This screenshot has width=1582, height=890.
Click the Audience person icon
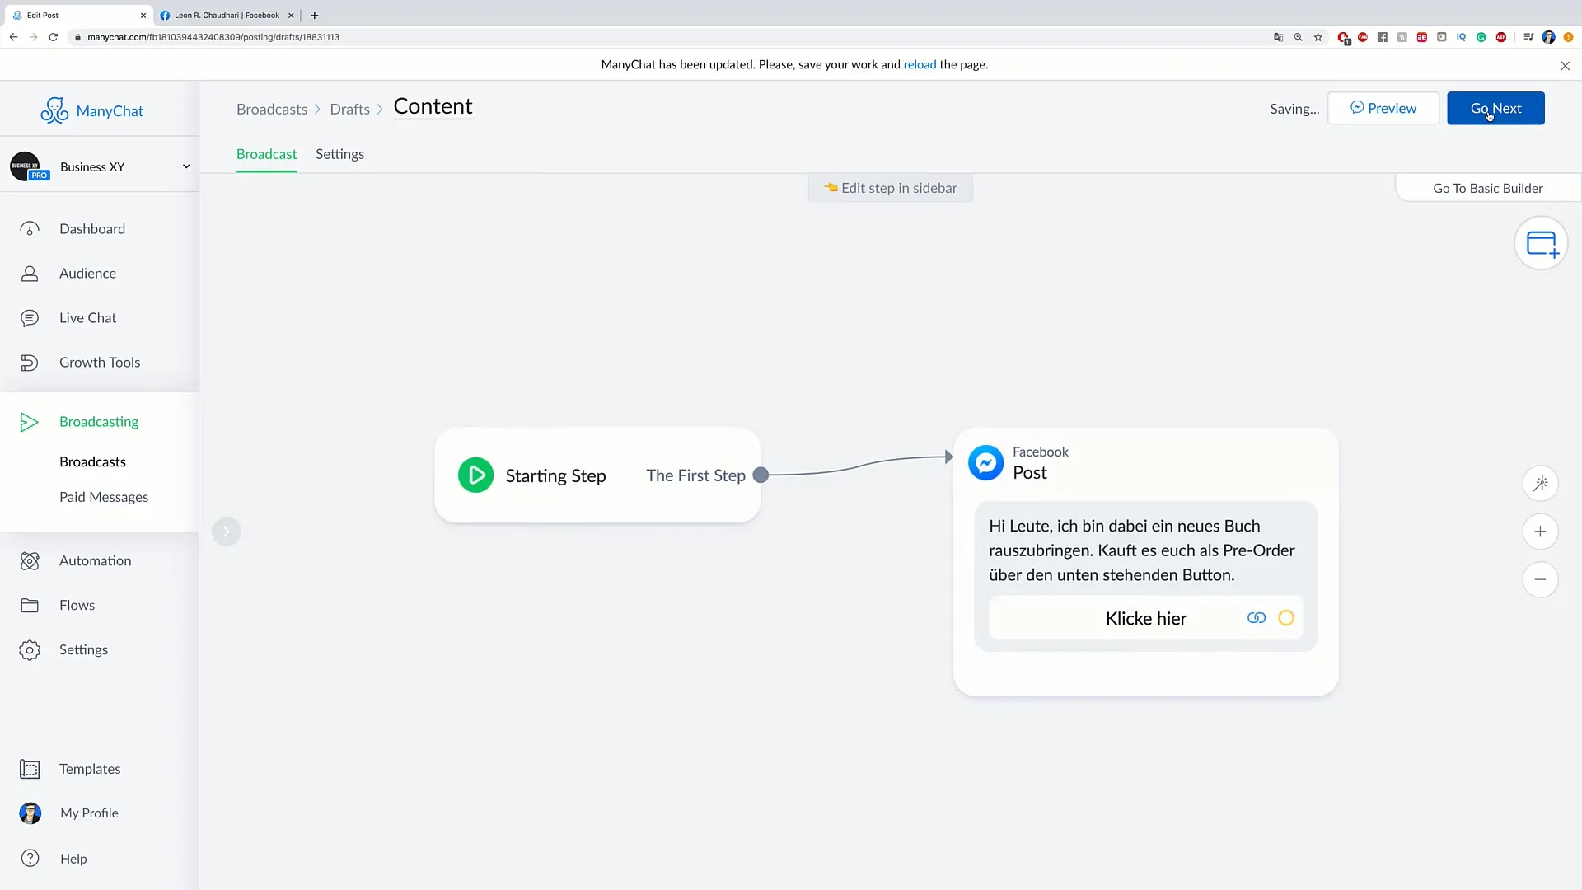pyautogui.click(x=30, y=274)
